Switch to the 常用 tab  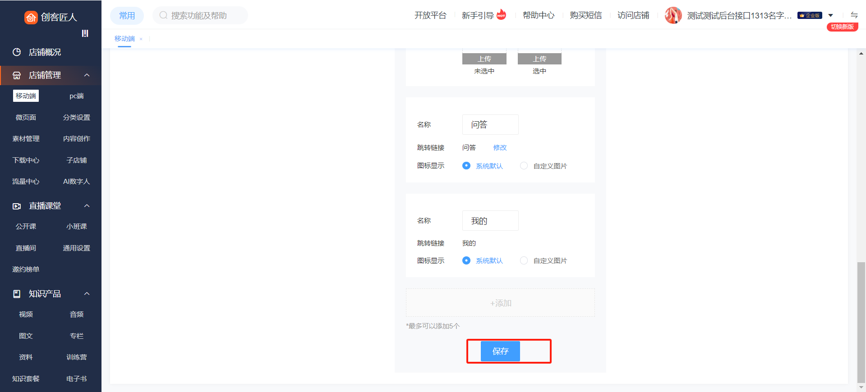coord(127,16)
